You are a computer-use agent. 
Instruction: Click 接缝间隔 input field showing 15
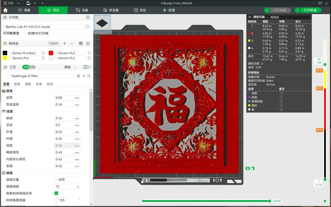[x=67, y=187]
